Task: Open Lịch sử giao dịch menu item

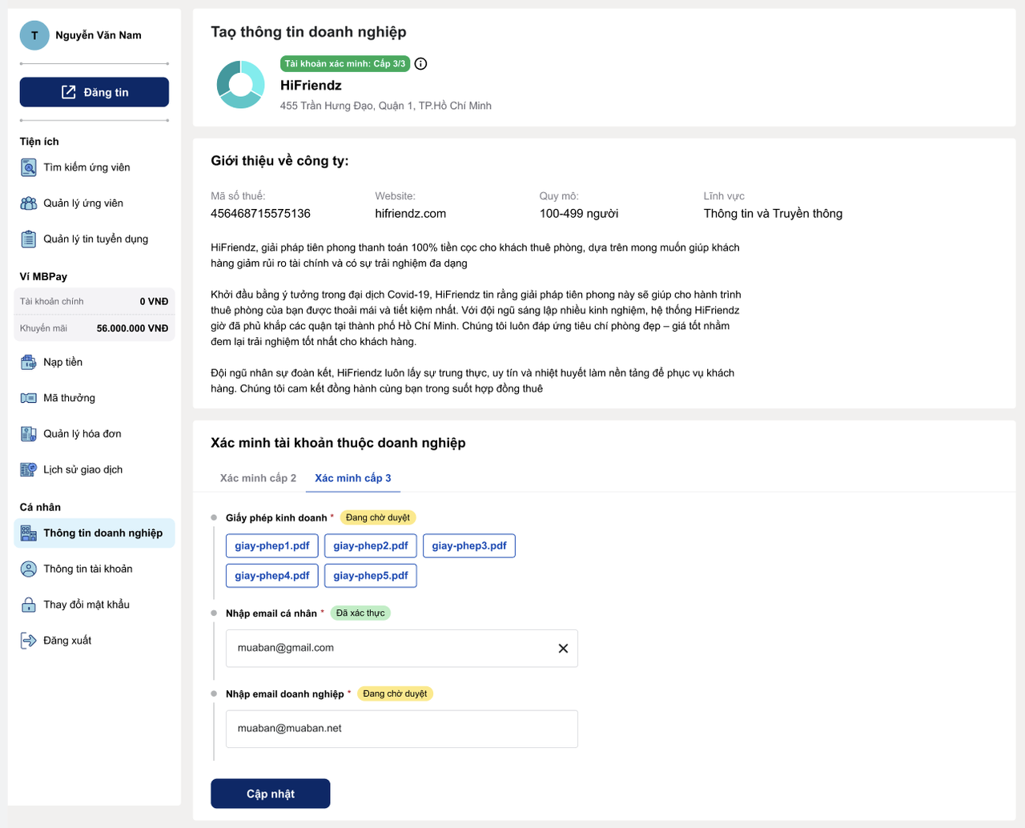Action: [94, 470]
